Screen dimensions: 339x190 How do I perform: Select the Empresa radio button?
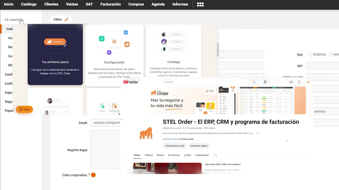310,54
